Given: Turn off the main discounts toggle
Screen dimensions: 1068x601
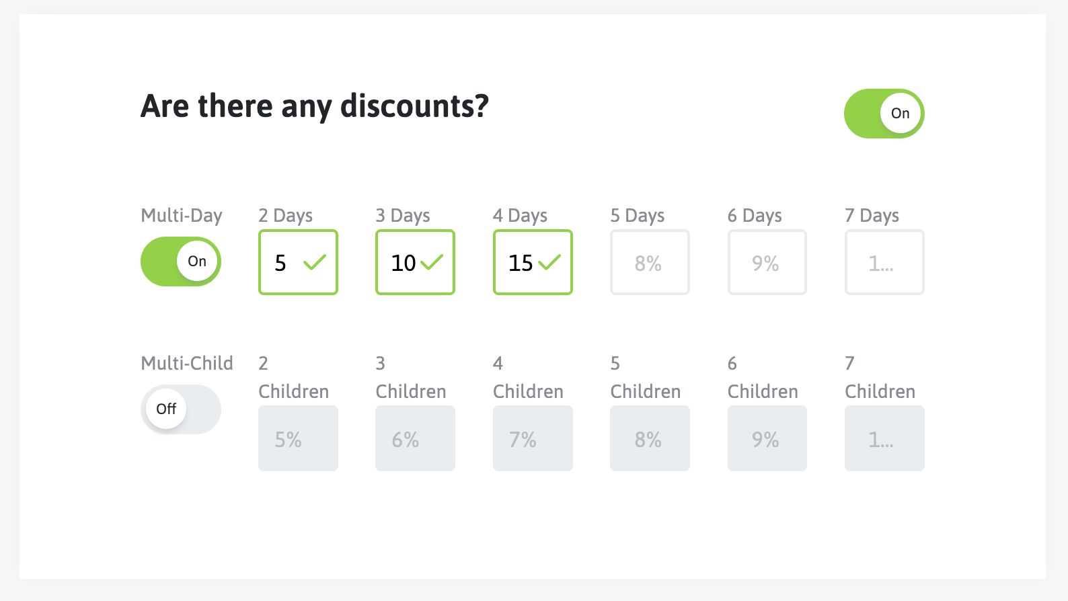Looking at the screenshot, I should (884, 114).
